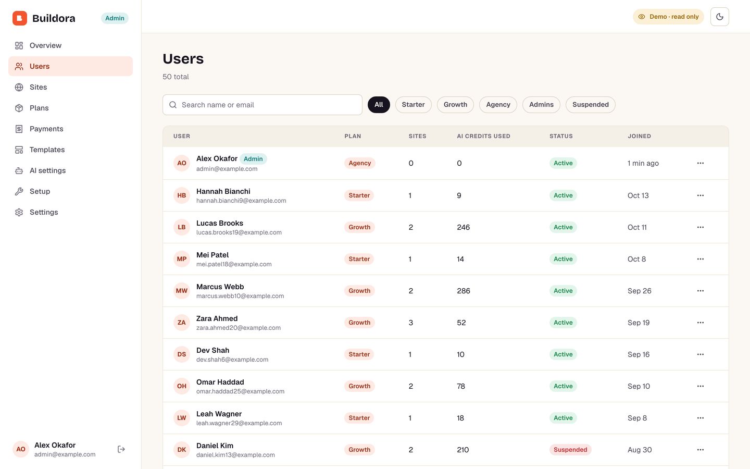Filter users by Agency plan

click(x=498, y=105)
